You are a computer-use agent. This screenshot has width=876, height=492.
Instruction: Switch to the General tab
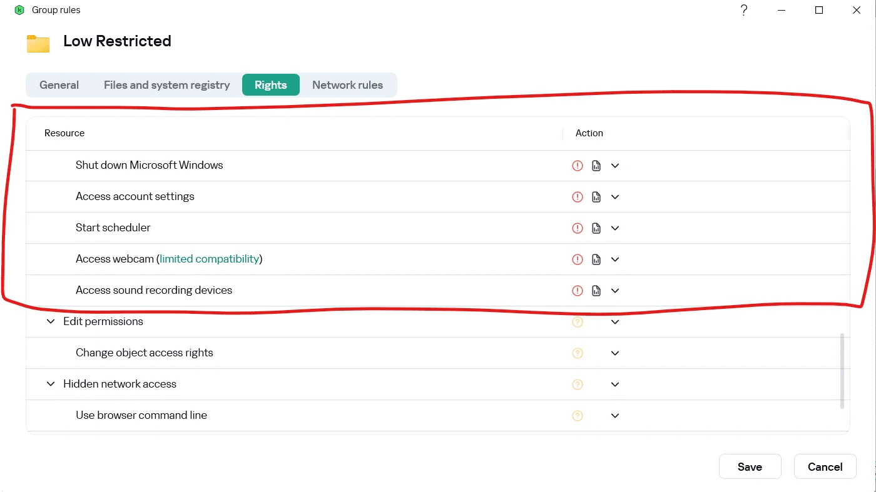click(59, 85)
